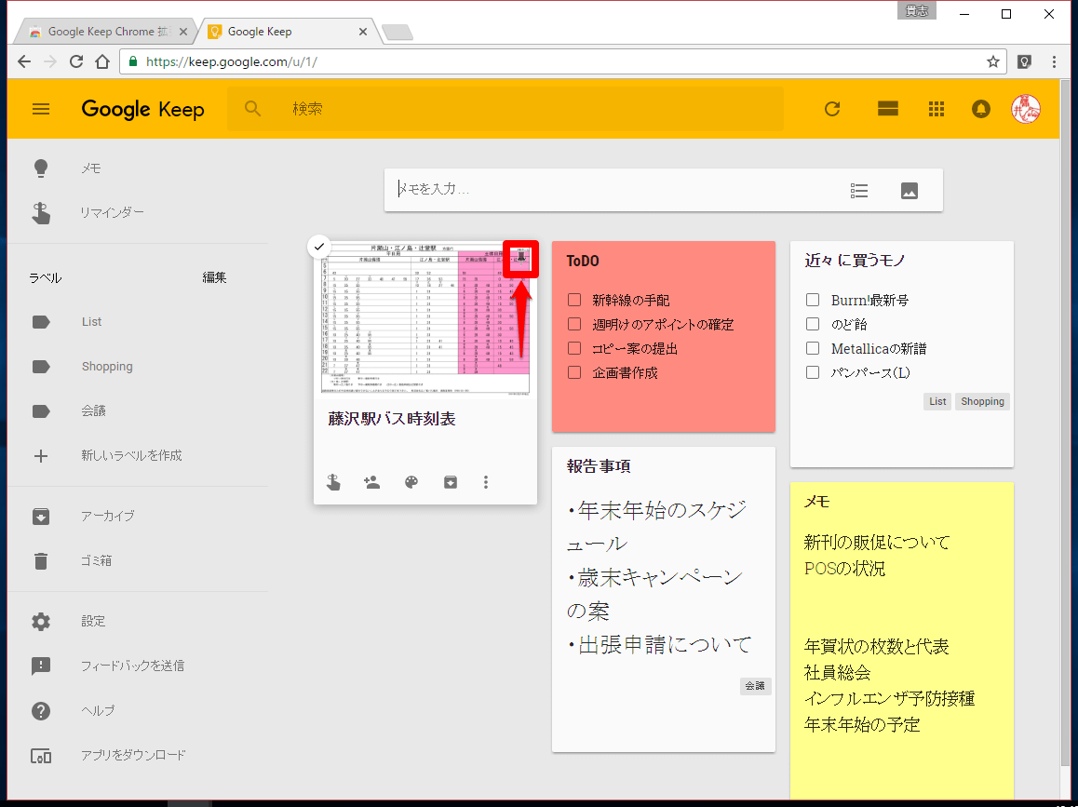Set a reminder on 藤沢駅バス時刻表 note
The width and height of the screenshot is (1078, 807).
coord(333,482)
